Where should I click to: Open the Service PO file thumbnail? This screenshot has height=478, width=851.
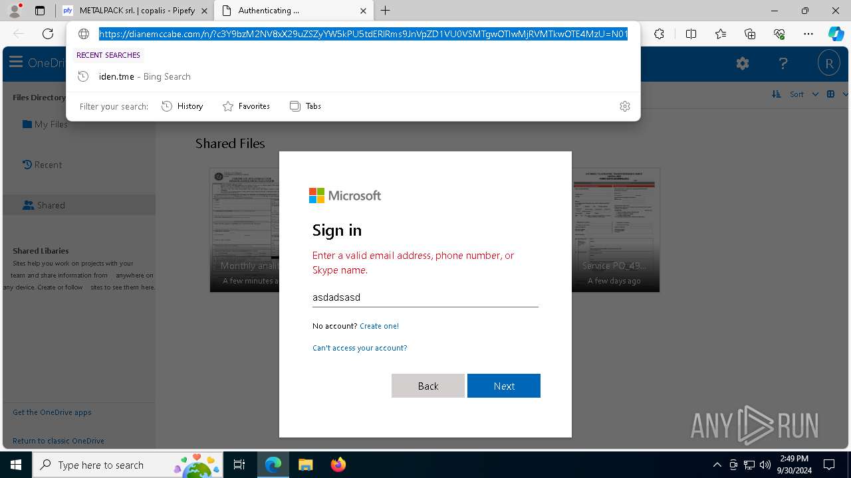tap(616, 230)
